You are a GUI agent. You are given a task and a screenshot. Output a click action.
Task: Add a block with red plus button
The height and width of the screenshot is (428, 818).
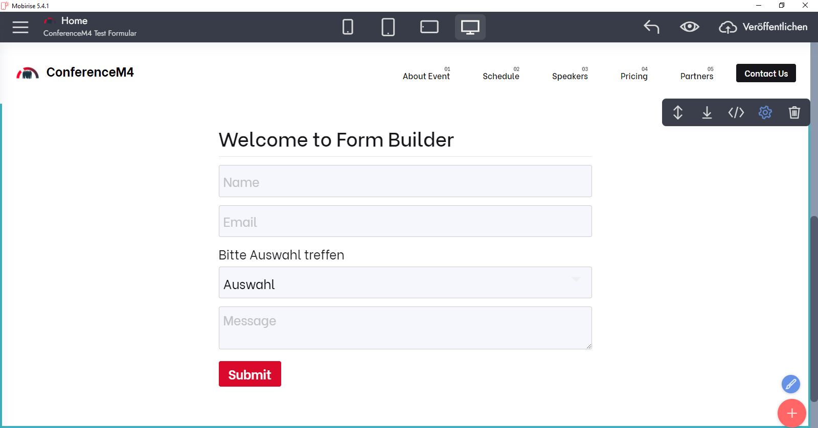791,413
